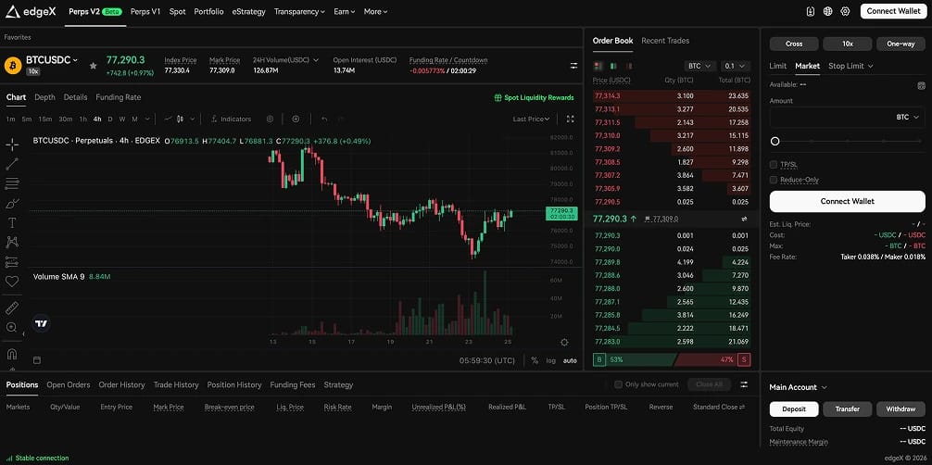Click the Connect Wallet button in order panel
Image resolution: width=932 pixels, height=465 pixels.
847,201
